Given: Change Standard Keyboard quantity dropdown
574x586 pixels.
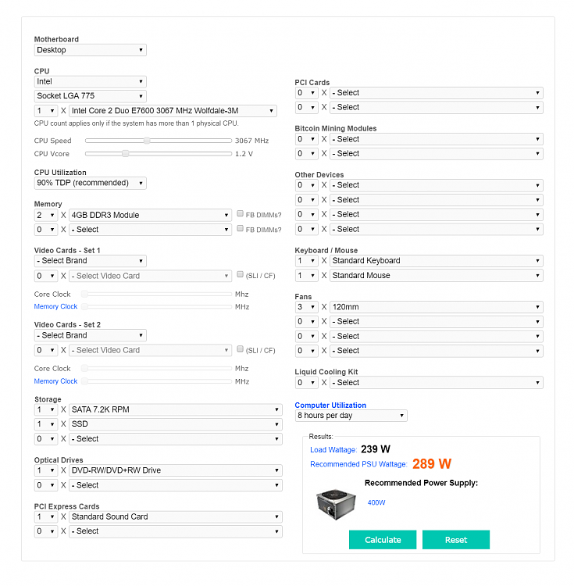Looking at the screenshot, I should pyautogui.click(x=307, y=261).
